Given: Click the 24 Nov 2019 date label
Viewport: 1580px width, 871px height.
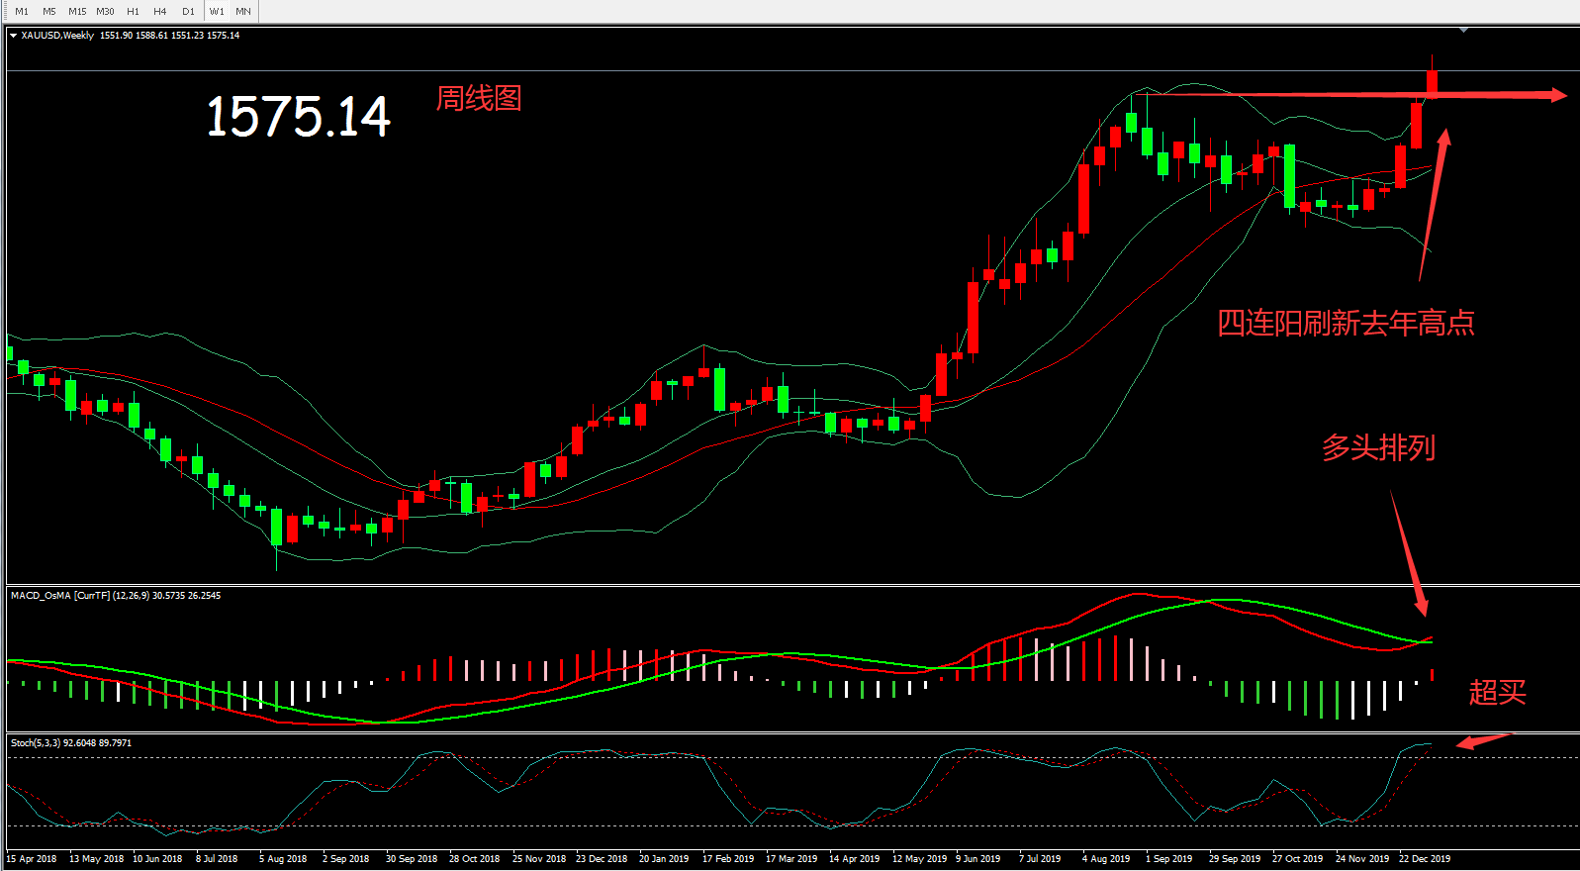Looking at the screenshot, I should pyautogui.click(x=1362, y=859).
